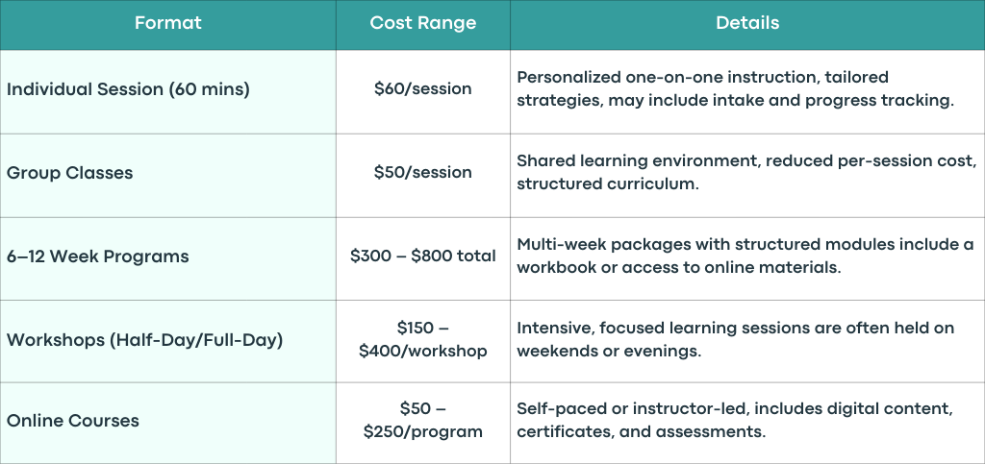The width and height of the screenshot is (985, 464).
Task: Select the intensive focused learning sessions text
Action: [x=735, y=339]
